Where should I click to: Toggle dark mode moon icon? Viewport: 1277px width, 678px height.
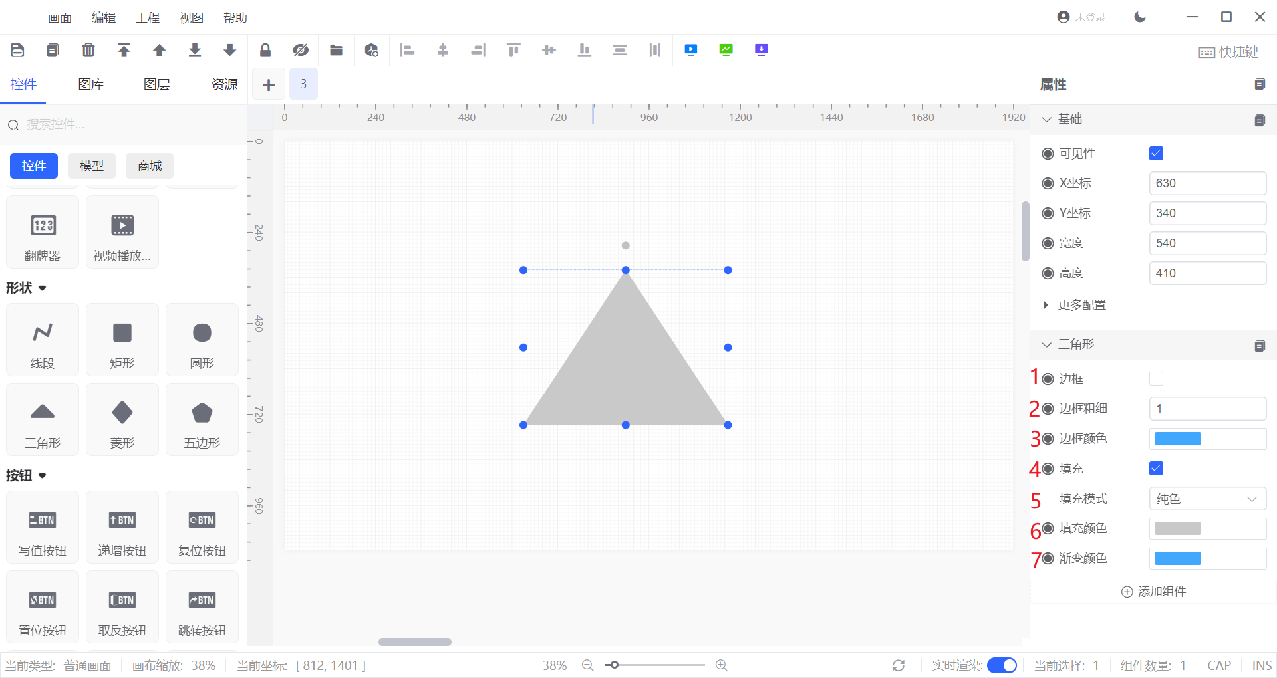coord(1140,17)
